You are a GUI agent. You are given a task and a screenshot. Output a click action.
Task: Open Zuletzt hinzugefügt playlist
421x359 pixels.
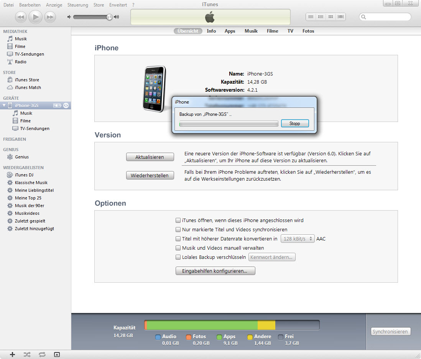(35, 229)
